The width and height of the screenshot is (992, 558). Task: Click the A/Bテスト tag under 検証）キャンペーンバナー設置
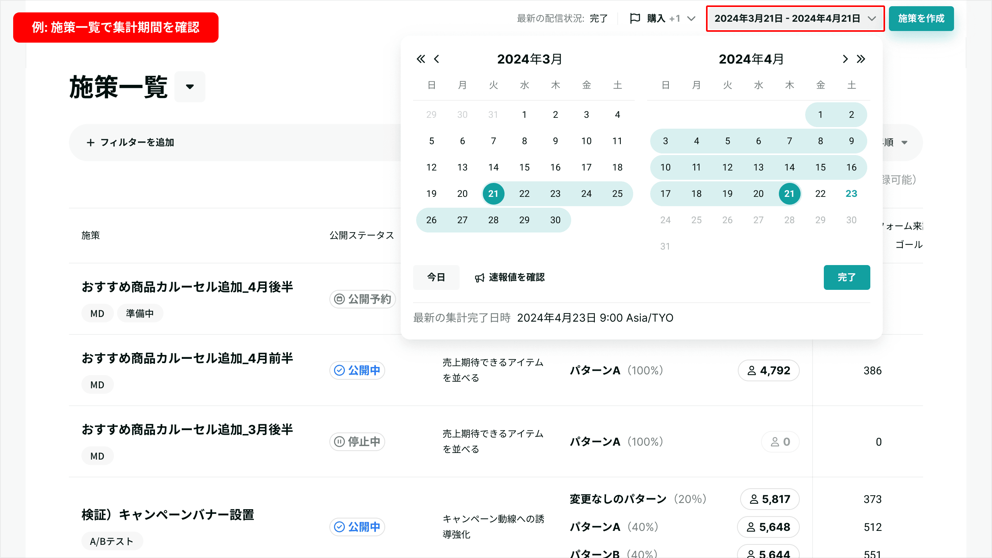(x=112, y=541)
